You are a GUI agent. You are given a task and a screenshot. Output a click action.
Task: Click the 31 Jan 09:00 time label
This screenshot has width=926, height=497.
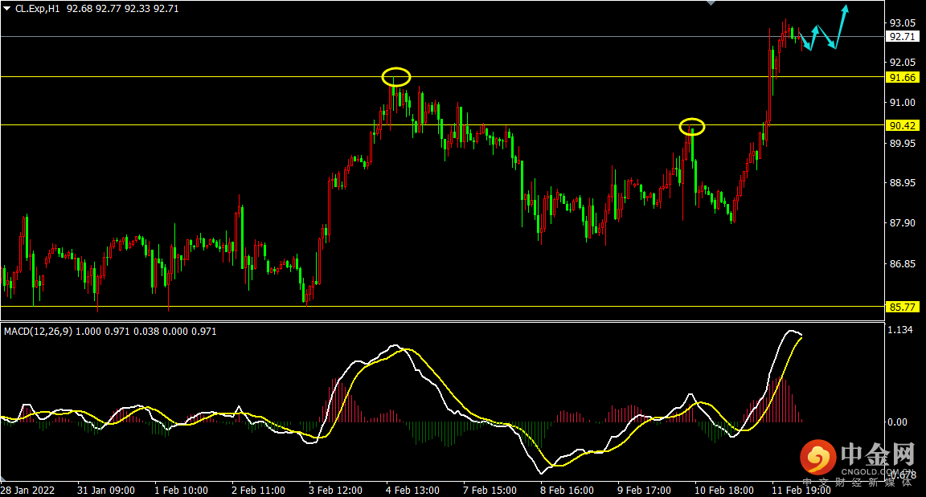(106, 490)
